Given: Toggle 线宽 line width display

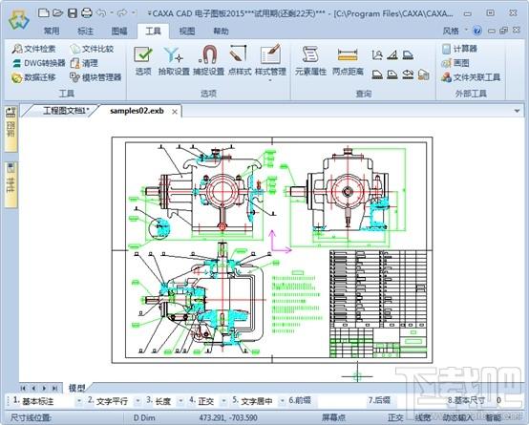Looking at the screenshot, I should (422, 417).
